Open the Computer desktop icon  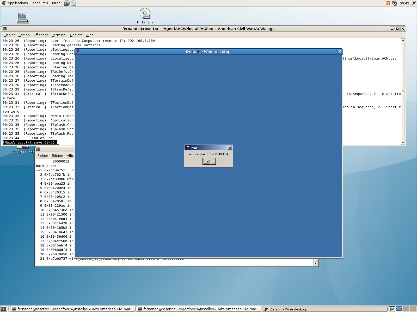[23, 18]
